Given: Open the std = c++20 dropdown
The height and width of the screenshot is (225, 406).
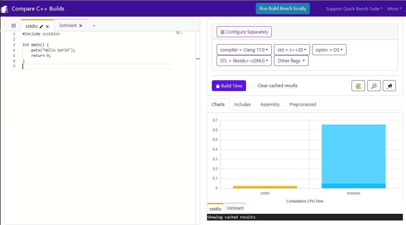Looking at the screenshot, I should click(292, 50).
